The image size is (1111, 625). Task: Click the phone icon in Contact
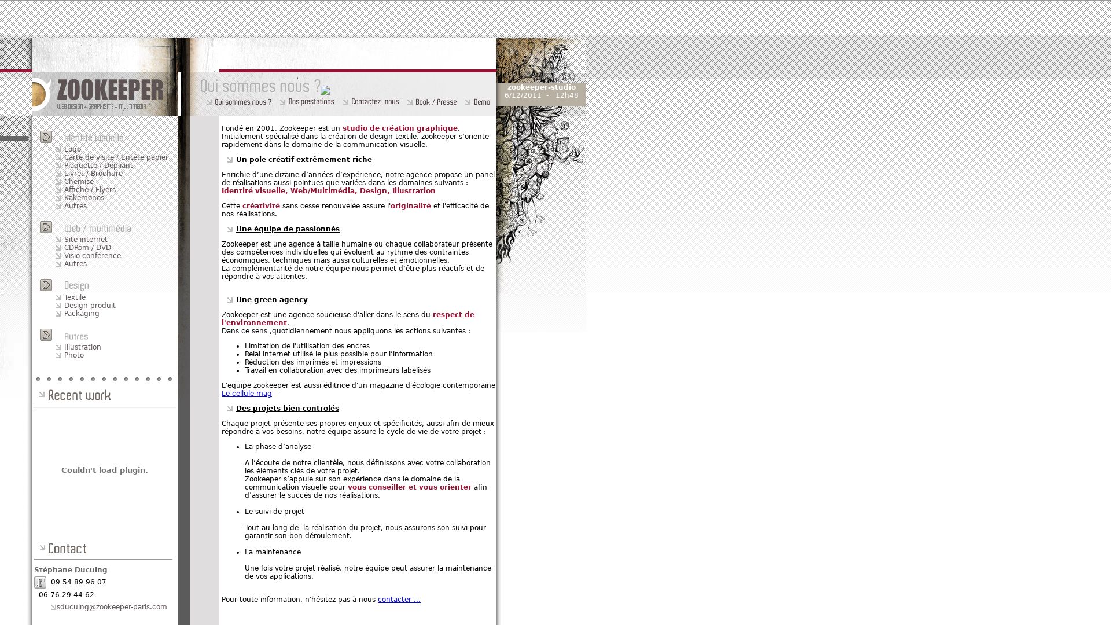tap(40, 582)
